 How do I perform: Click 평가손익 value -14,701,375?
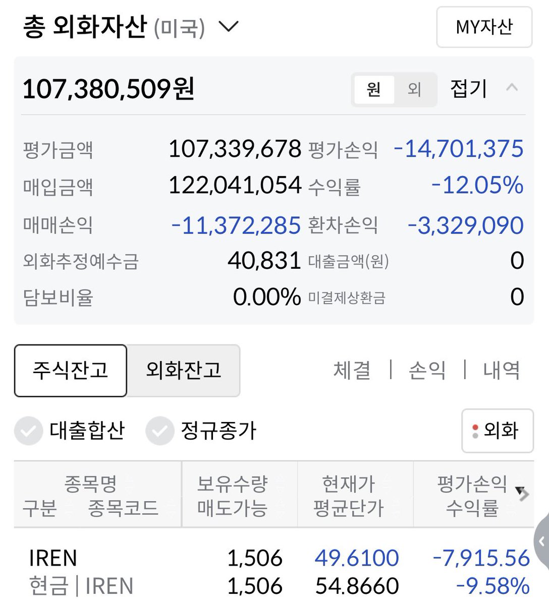tap(458, 149)
